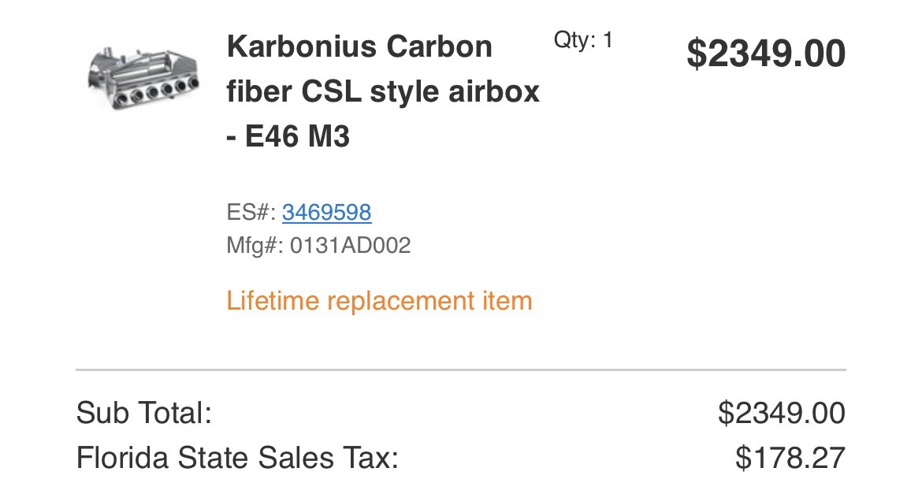922x479 pixels.
Task: Click the 'Karbonius Carbon' title line
Action: point(359,47)
